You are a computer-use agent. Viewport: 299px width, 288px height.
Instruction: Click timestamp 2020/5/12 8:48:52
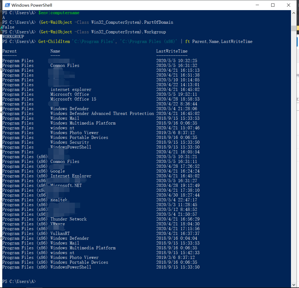click(177, 209)
